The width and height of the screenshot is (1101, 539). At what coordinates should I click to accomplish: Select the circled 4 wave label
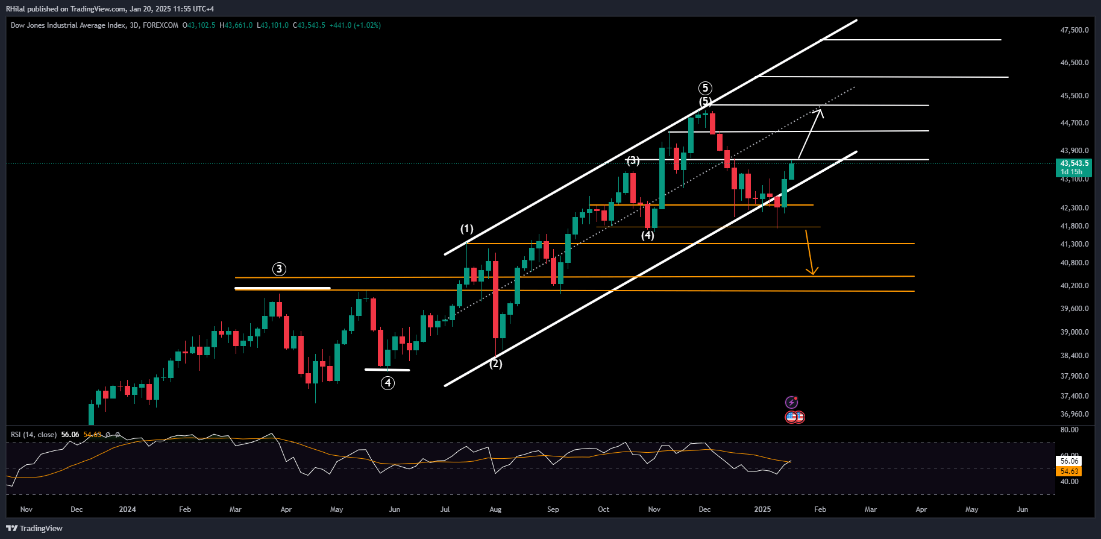(x=387, y=382)
